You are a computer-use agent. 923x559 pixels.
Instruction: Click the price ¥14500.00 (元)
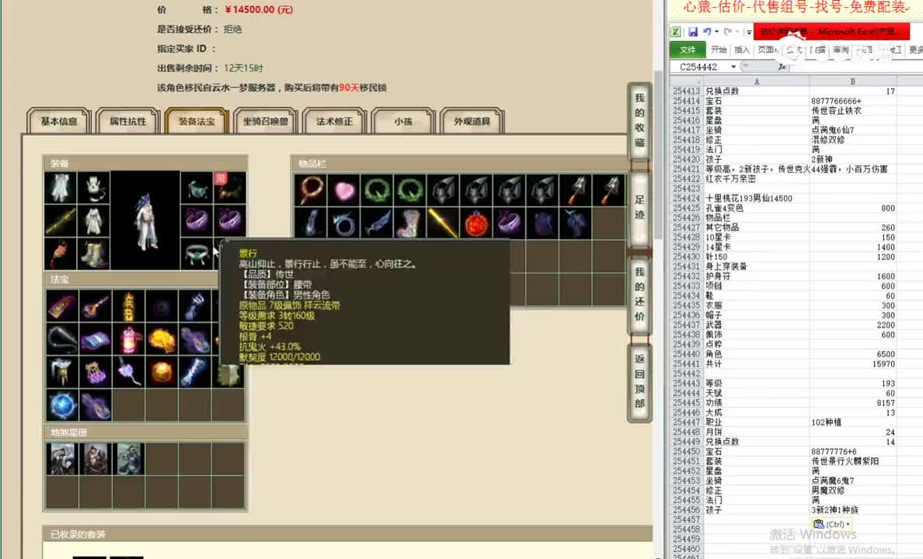(x=259, y=10)
